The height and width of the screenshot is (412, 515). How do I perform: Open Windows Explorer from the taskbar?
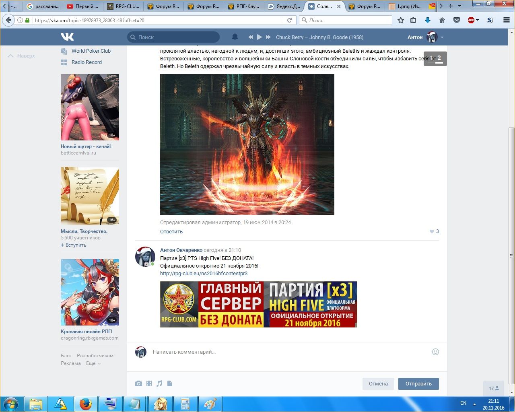(x=36, y=404)
